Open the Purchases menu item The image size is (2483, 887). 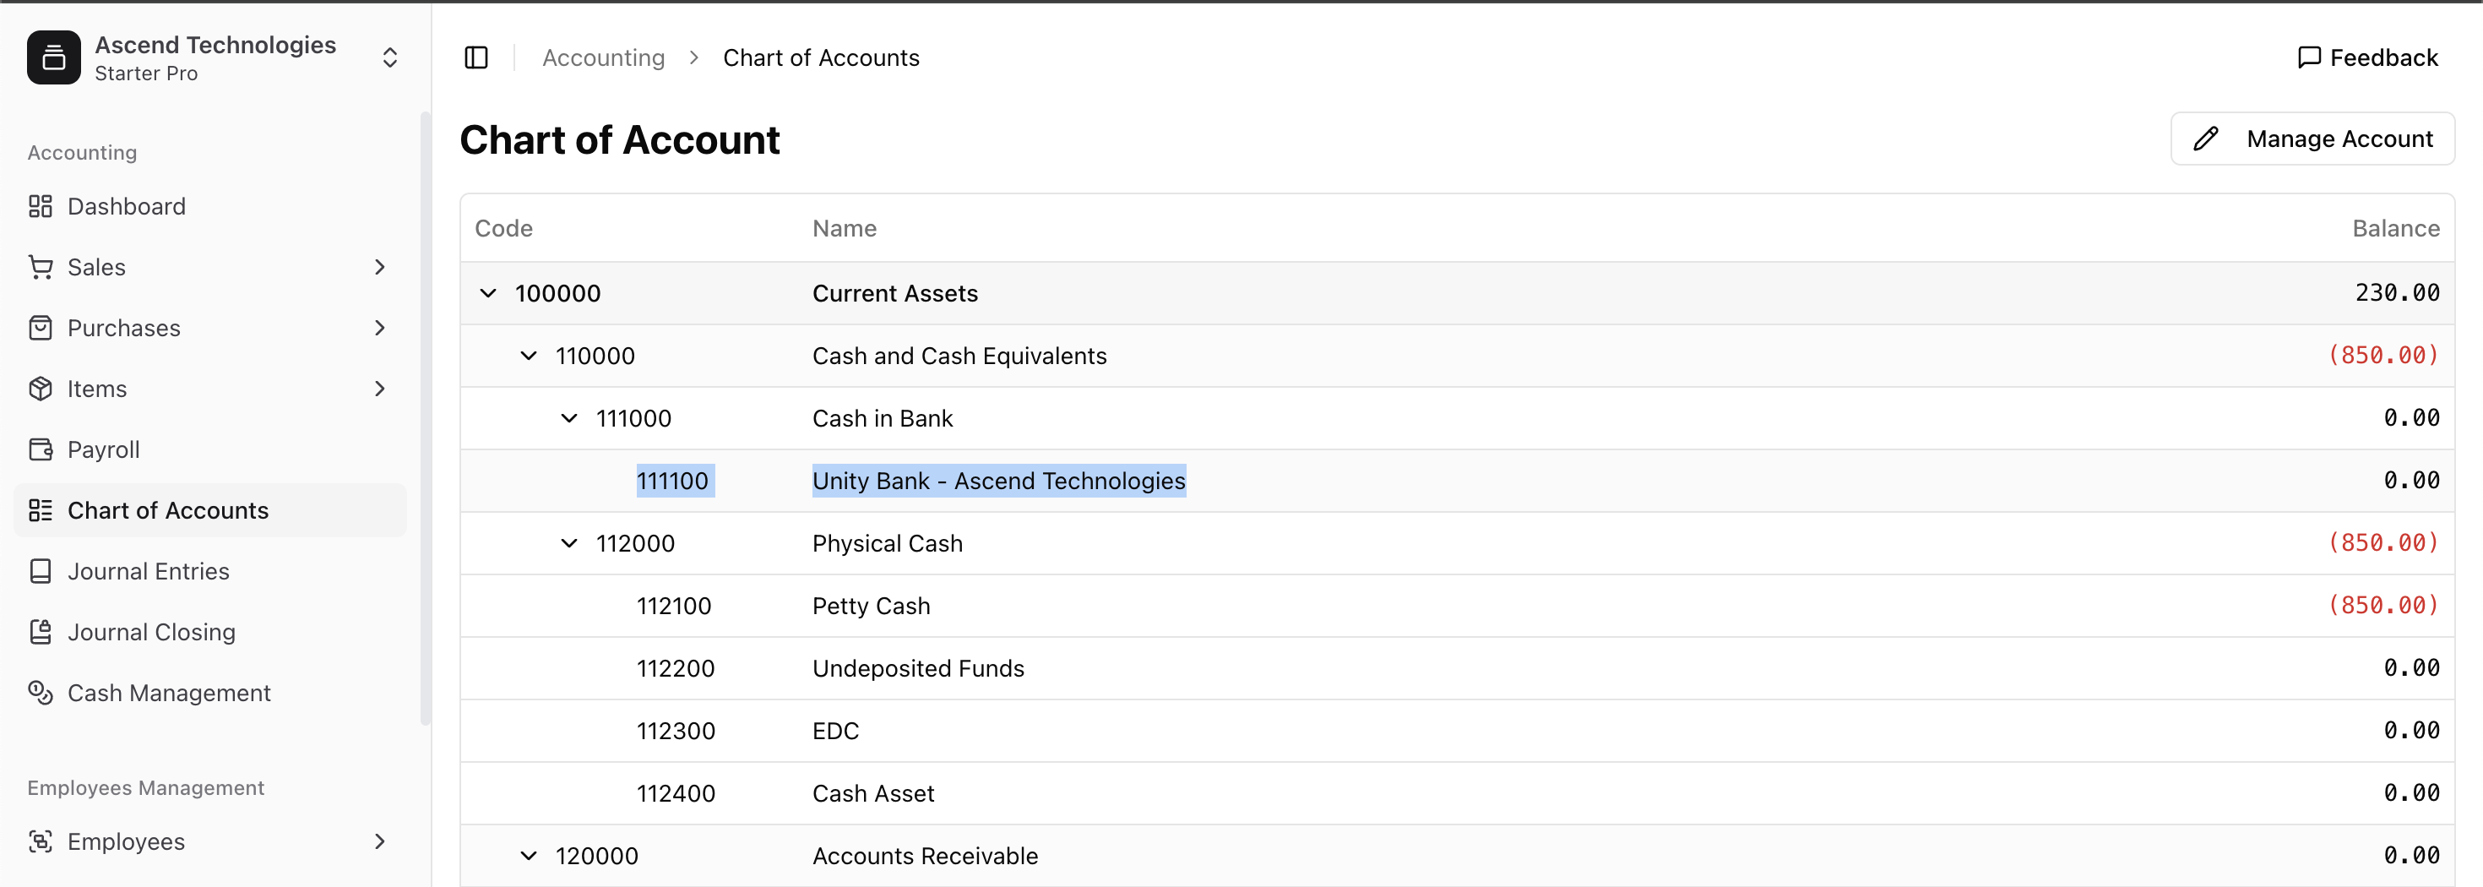(210, 328)
